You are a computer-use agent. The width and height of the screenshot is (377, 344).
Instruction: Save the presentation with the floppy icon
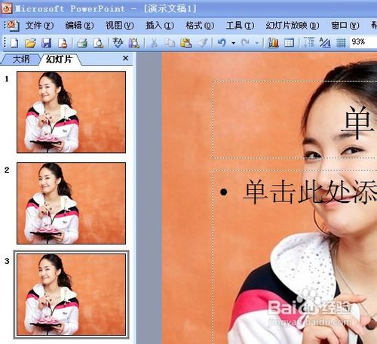(47, 43)
